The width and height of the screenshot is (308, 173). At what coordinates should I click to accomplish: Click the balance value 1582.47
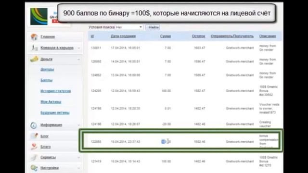coord(200,91)
